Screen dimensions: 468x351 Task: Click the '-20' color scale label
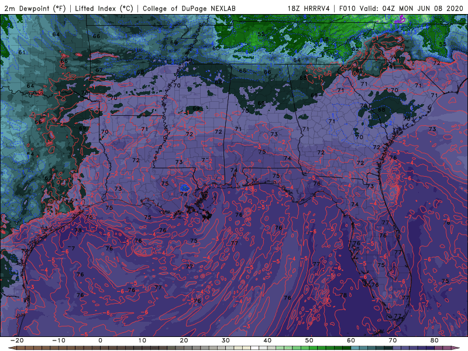pyautogui.click(x=17, y=340)
